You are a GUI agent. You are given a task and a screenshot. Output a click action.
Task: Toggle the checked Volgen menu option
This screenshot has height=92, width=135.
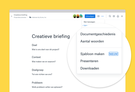point(85,25)
